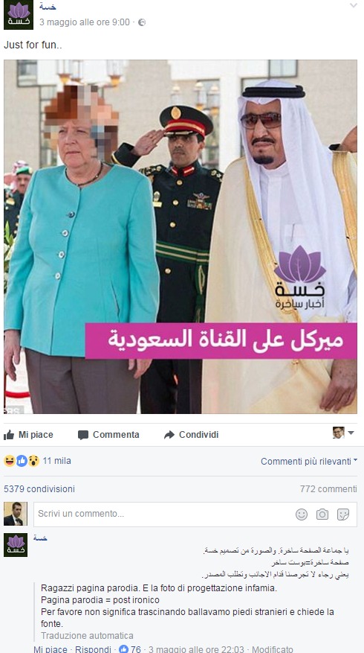Click the public globe privacy icon
Image resolution: width=364 pixels, height=653 pixels.
142,22
